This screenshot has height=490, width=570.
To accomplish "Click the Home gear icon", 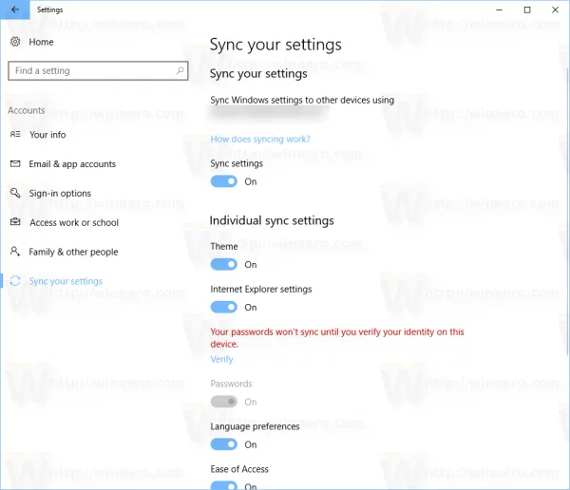I will click(15, 42).
